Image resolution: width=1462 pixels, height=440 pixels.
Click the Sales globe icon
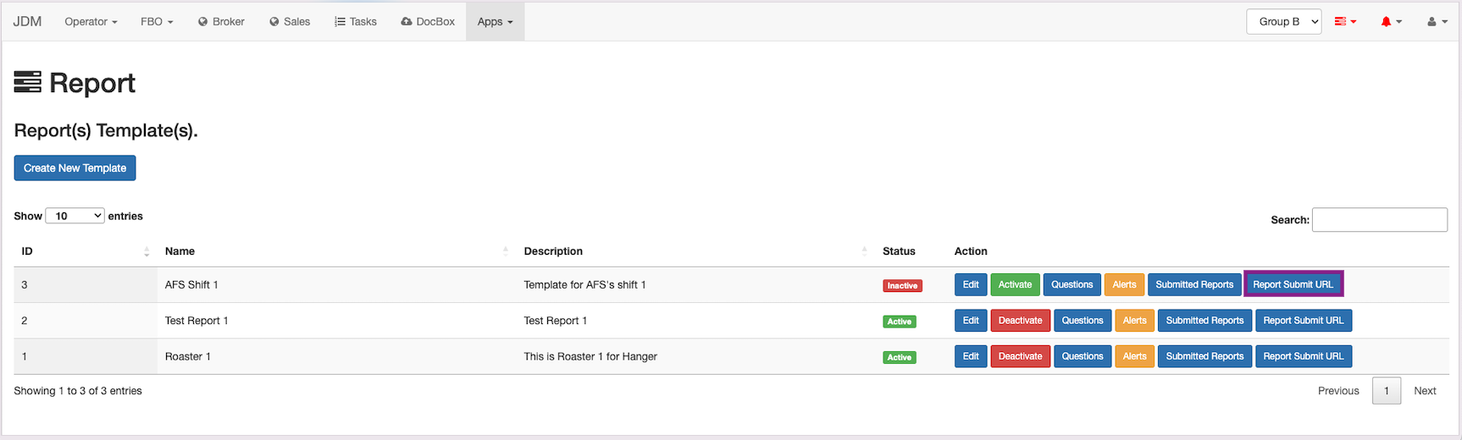(274, 22)
